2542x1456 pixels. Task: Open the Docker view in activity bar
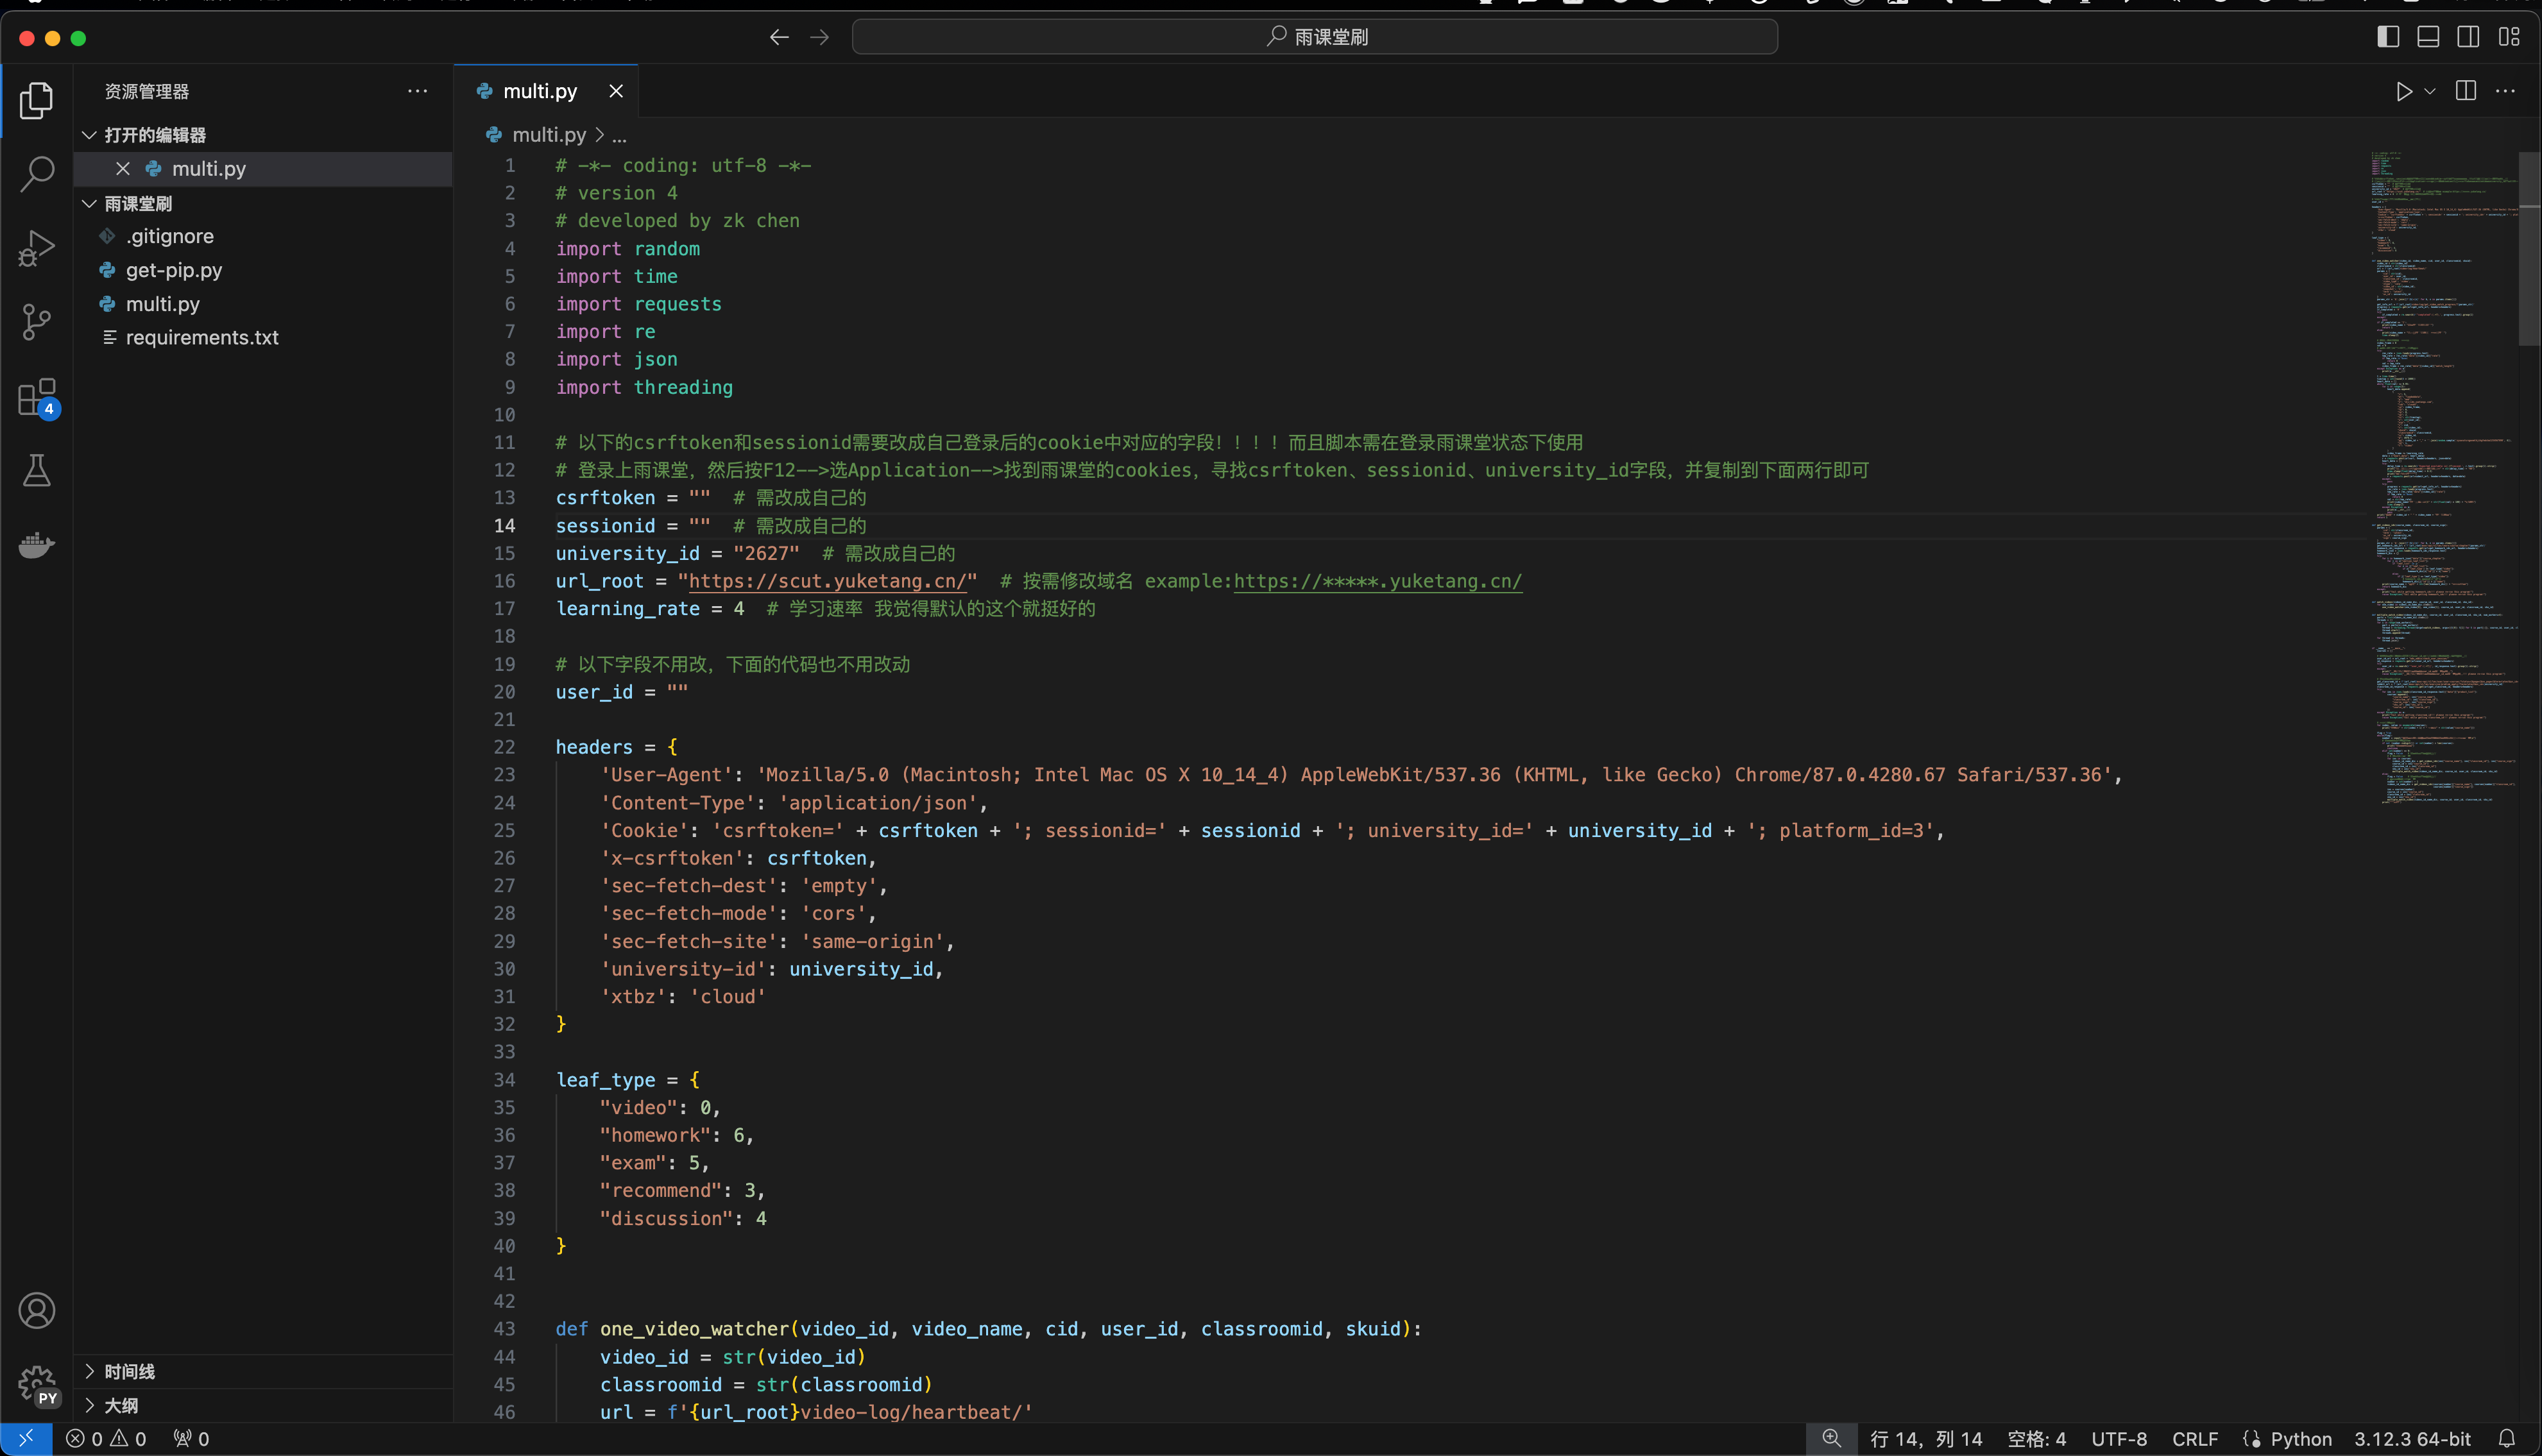(37, 545)
